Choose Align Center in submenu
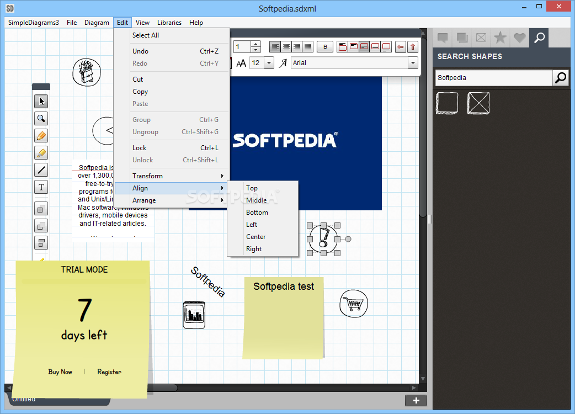This screenshot has width=575, height=414. 263,237
